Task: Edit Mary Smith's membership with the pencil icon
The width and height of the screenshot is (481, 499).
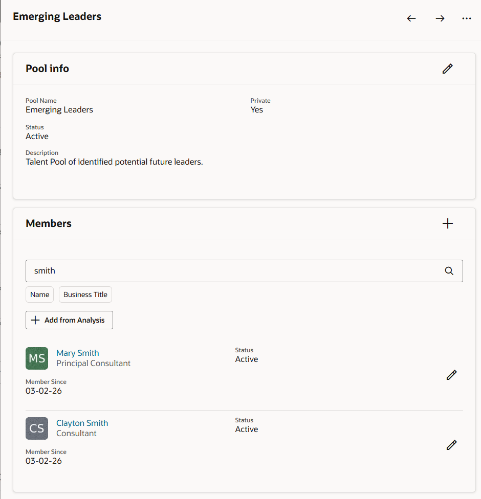Action: pos(451,375)
